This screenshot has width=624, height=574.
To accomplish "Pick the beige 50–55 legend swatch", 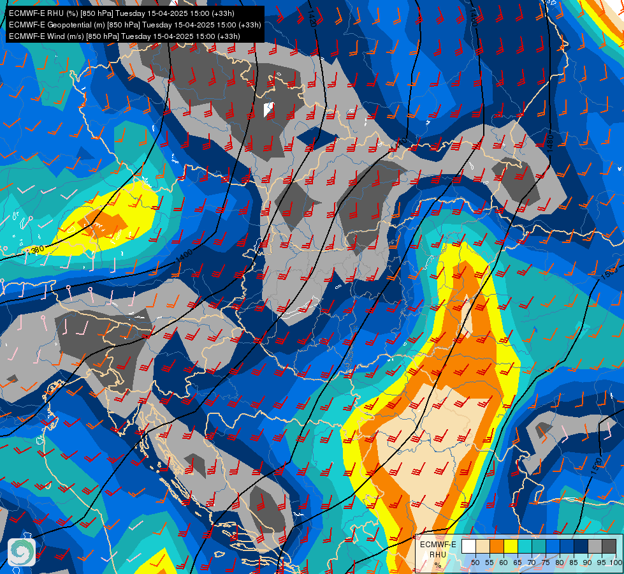I will tap(483, 546).
